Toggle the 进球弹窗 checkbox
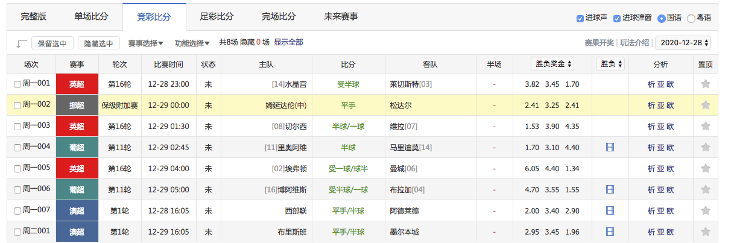The image size is (734, 243). point(617,18)
